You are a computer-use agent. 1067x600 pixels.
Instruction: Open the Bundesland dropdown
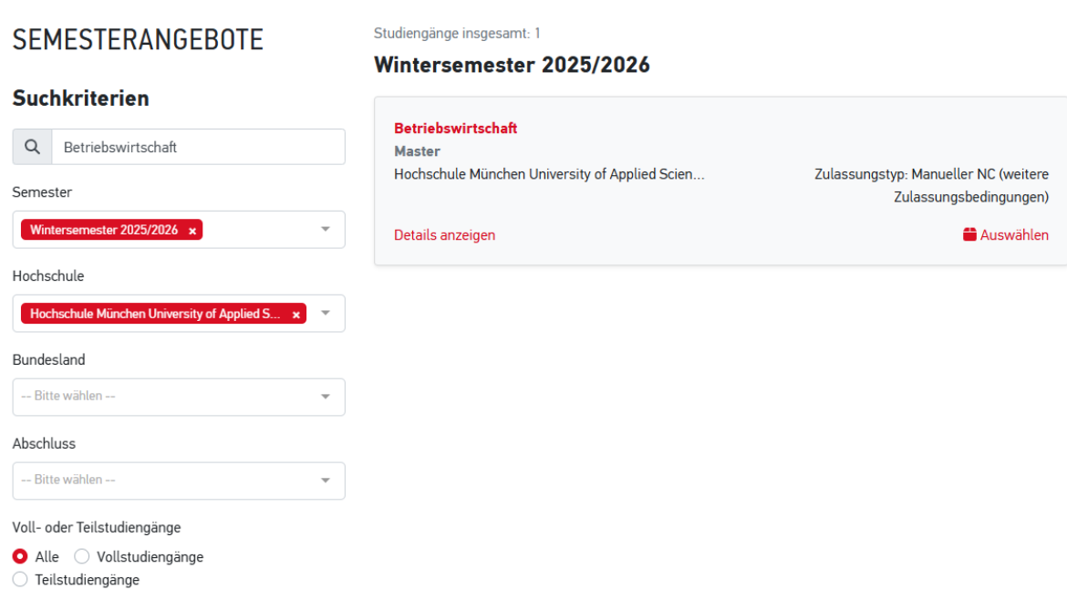coord(179,397)
